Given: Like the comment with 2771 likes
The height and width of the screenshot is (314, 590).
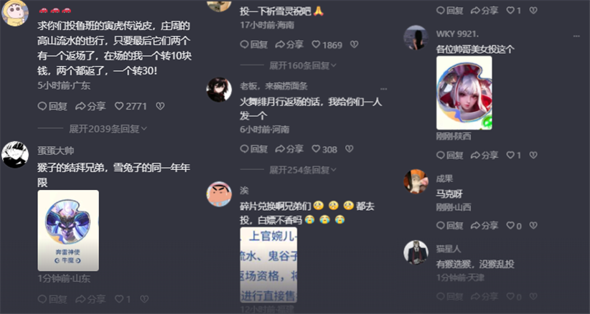Looking at the screenshot, I should [131, 106].
